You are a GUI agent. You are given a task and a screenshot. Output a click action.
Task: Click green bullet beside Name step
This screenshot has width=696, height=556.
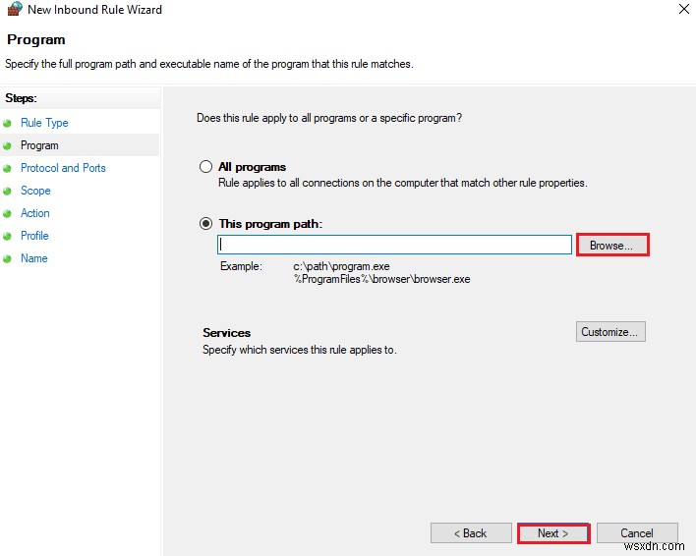pyautogui.click(x=8, y=258)
